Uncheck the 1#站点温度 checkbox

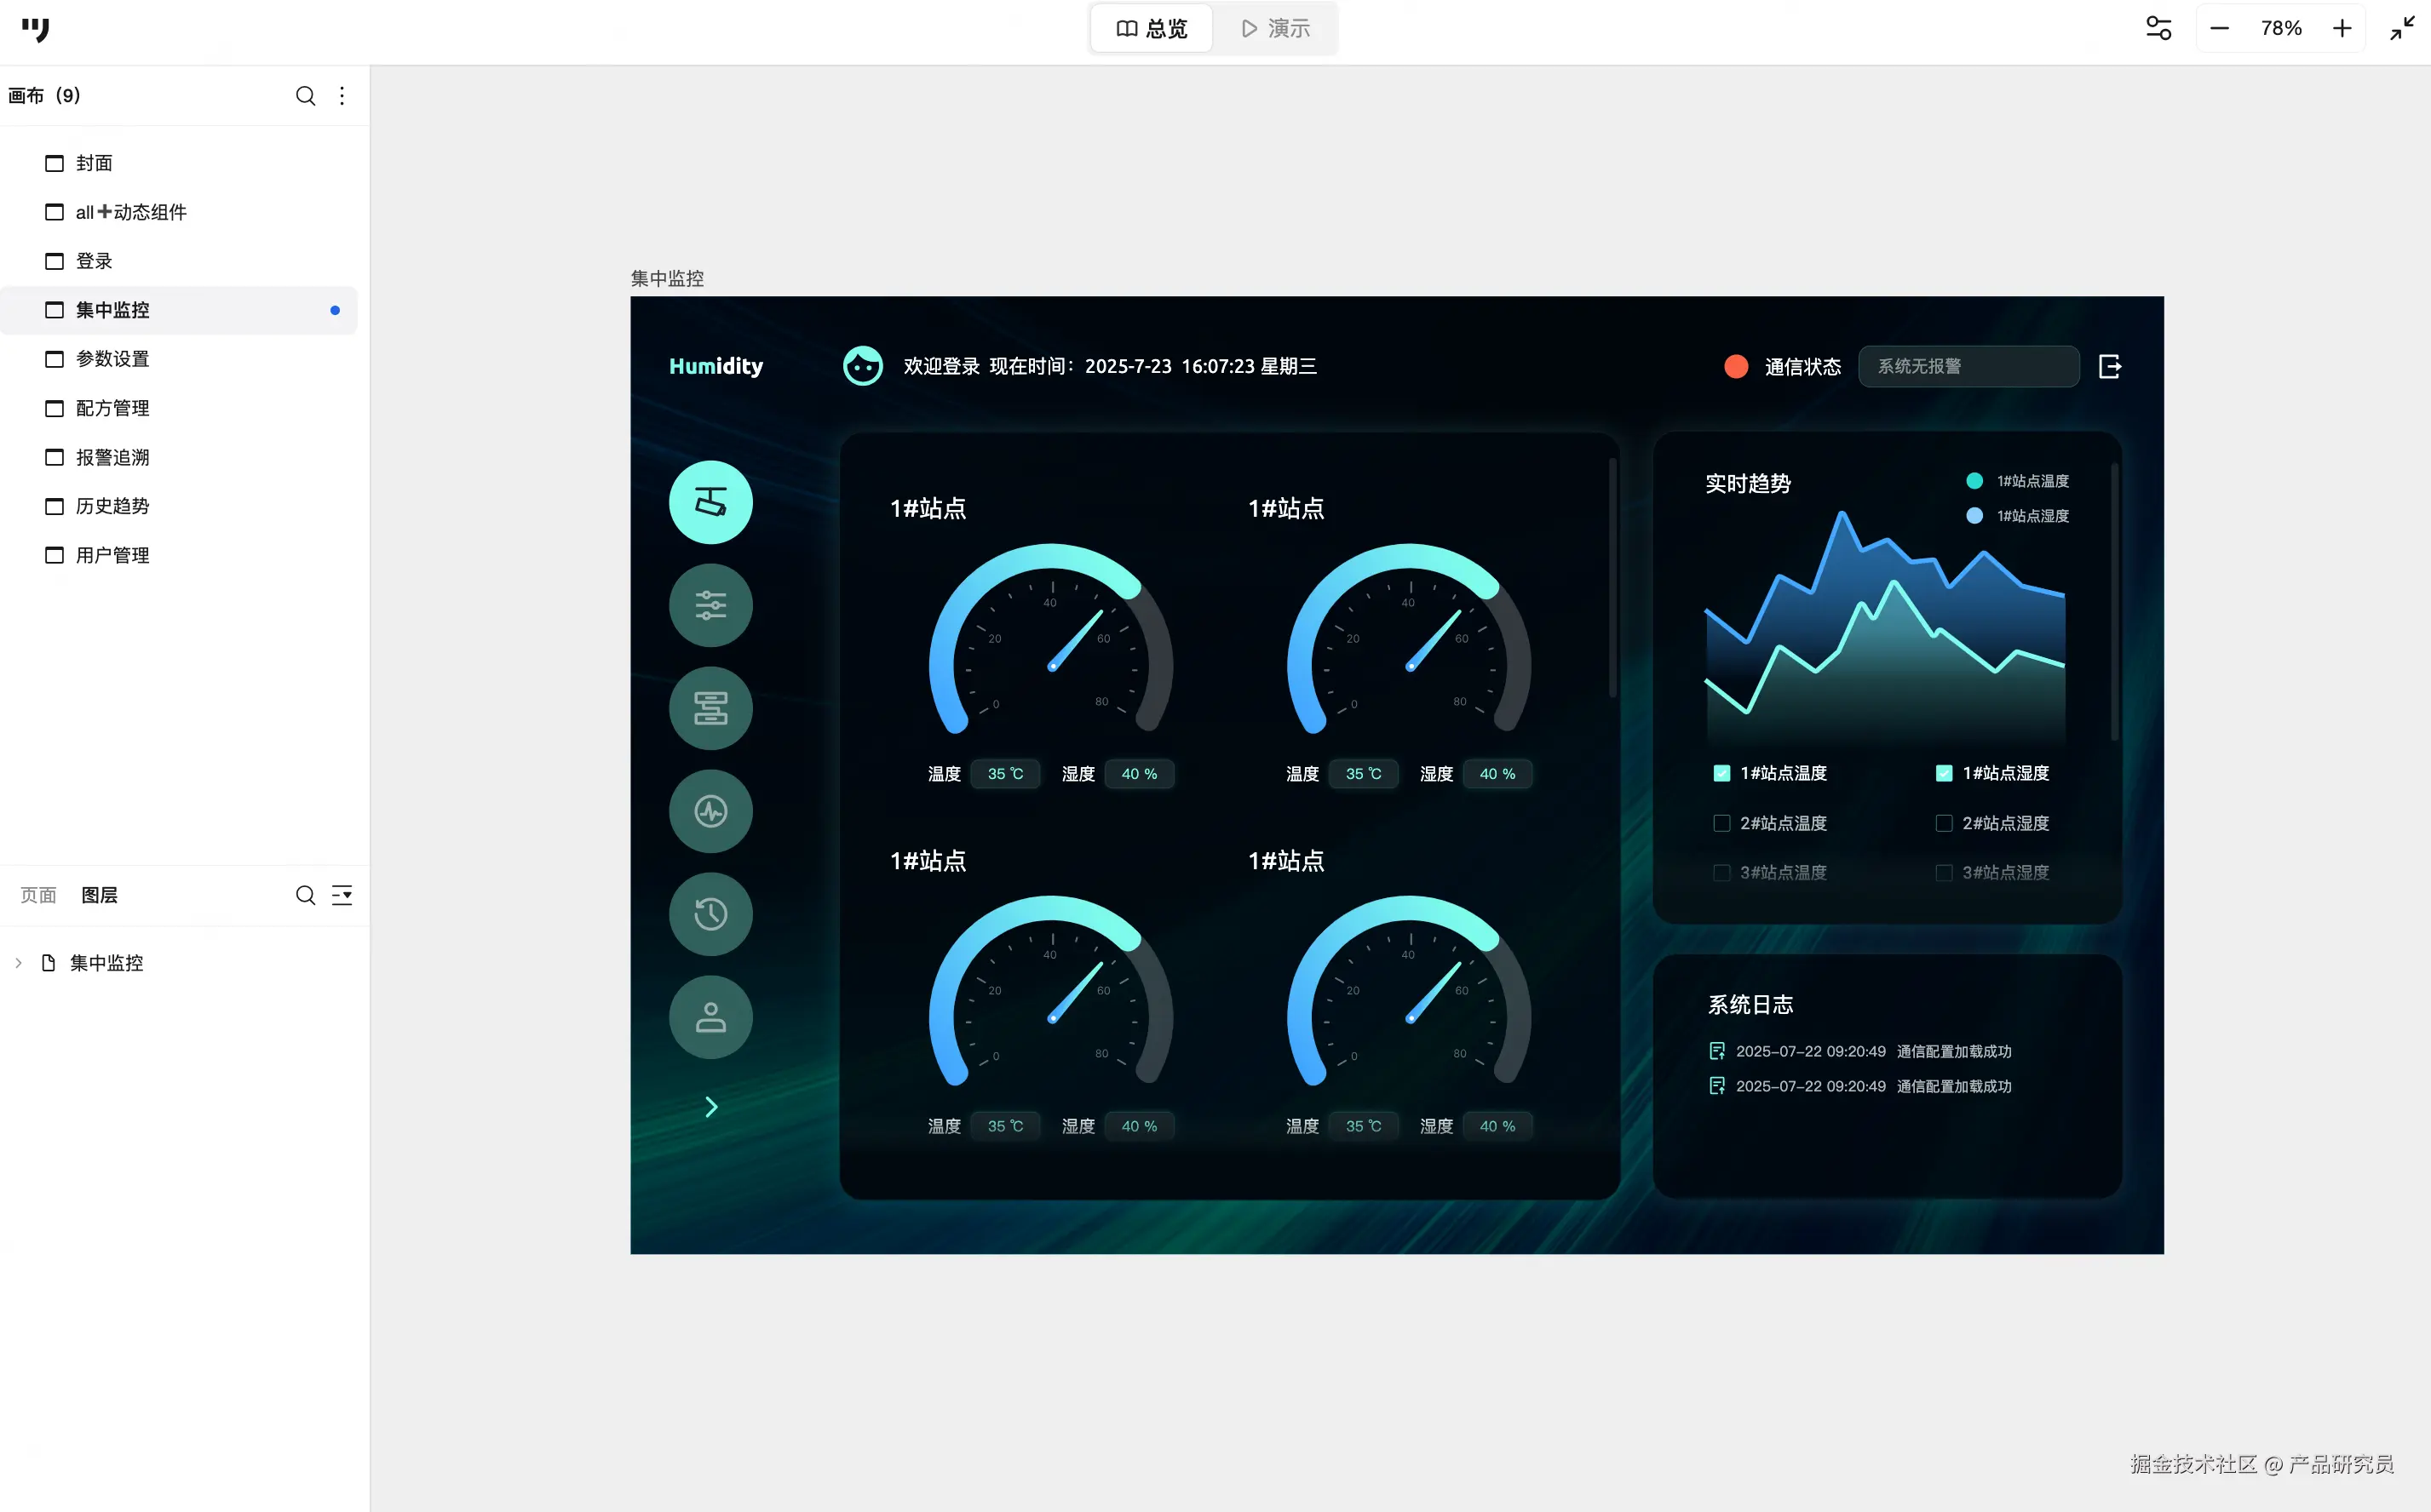coord(1721,773)
